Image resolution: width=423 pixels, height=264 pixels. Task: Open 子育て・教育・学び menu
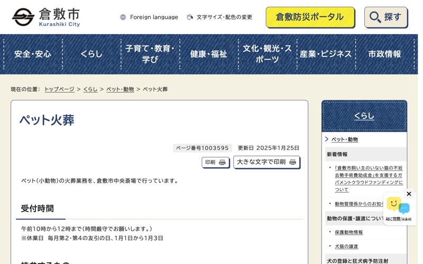pos(150,54)
